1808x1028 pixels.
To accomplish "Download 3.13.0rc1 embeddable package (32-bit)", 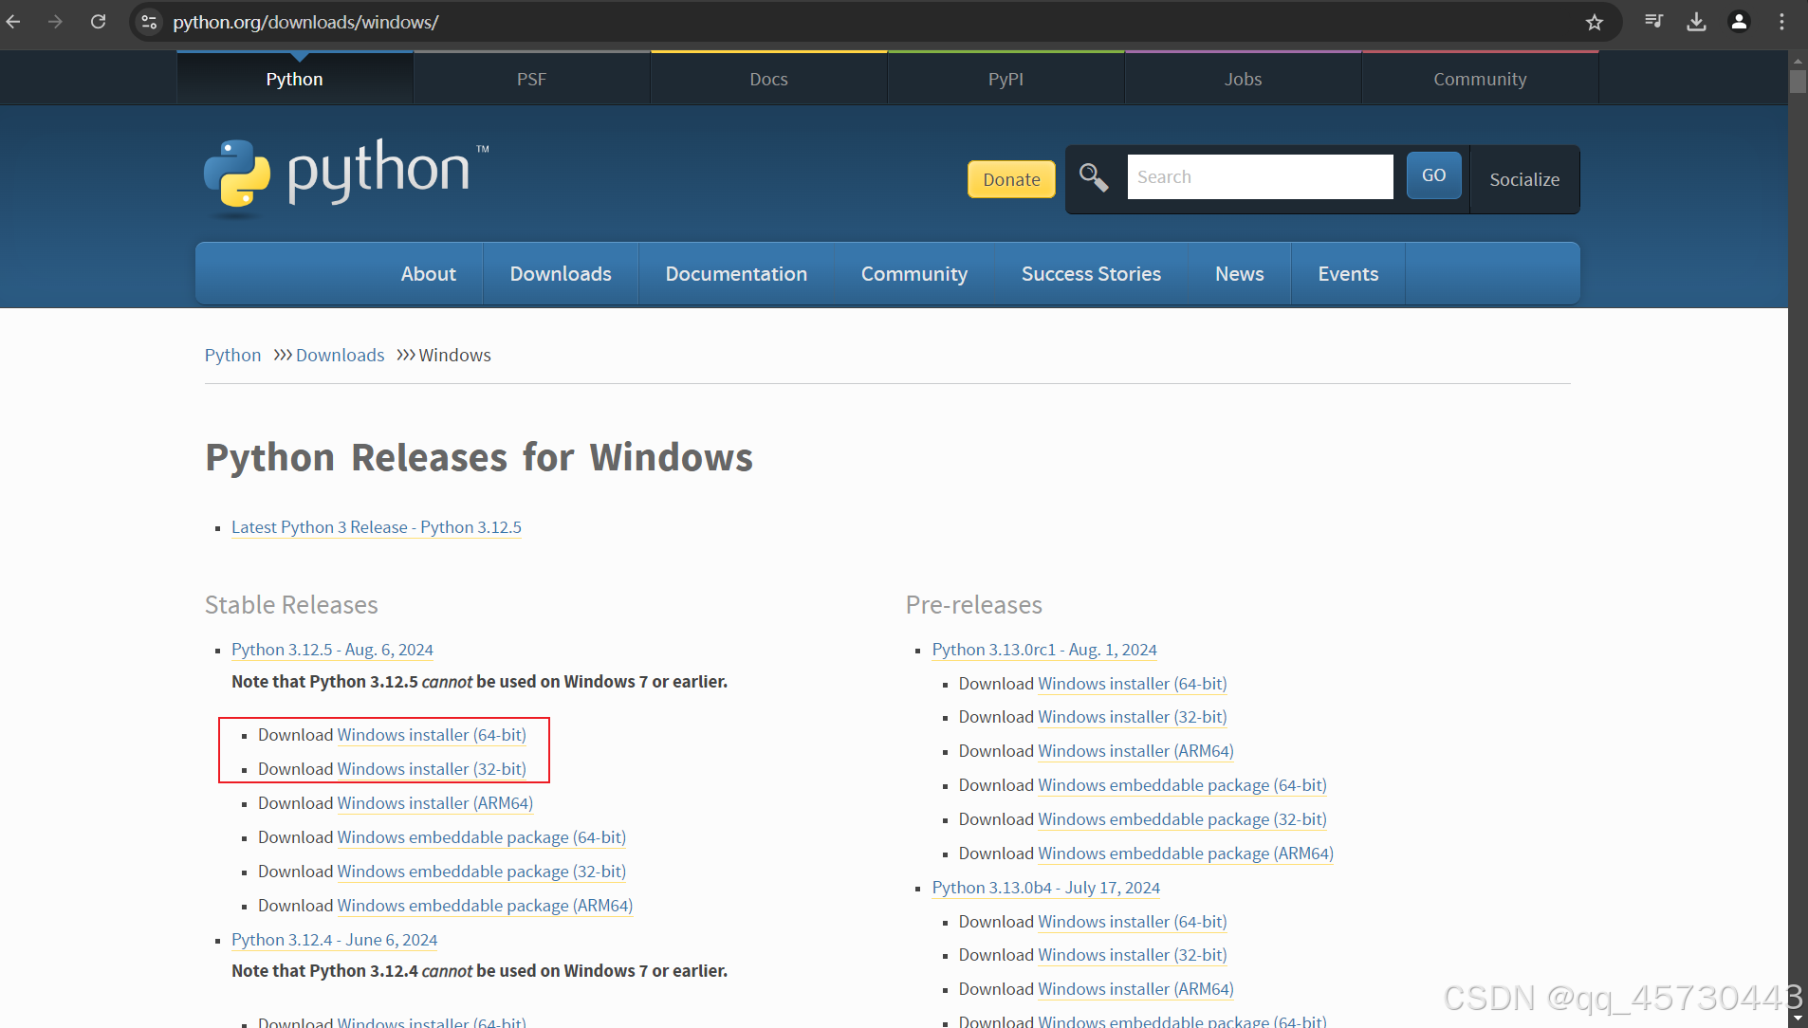I will (x=1183, y=819).
